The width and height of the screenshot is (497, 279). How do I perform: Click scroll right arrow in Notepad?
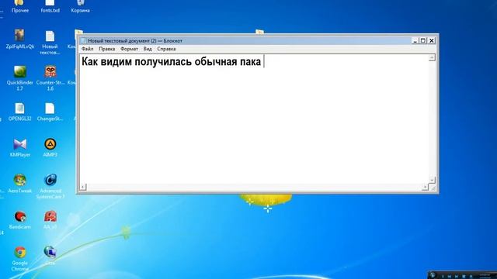pos(425,187)
